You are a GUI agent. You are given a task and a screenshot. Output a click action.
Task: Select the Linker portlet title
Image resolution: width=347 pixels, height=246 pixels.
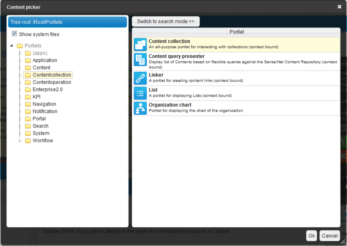(156, 75)
